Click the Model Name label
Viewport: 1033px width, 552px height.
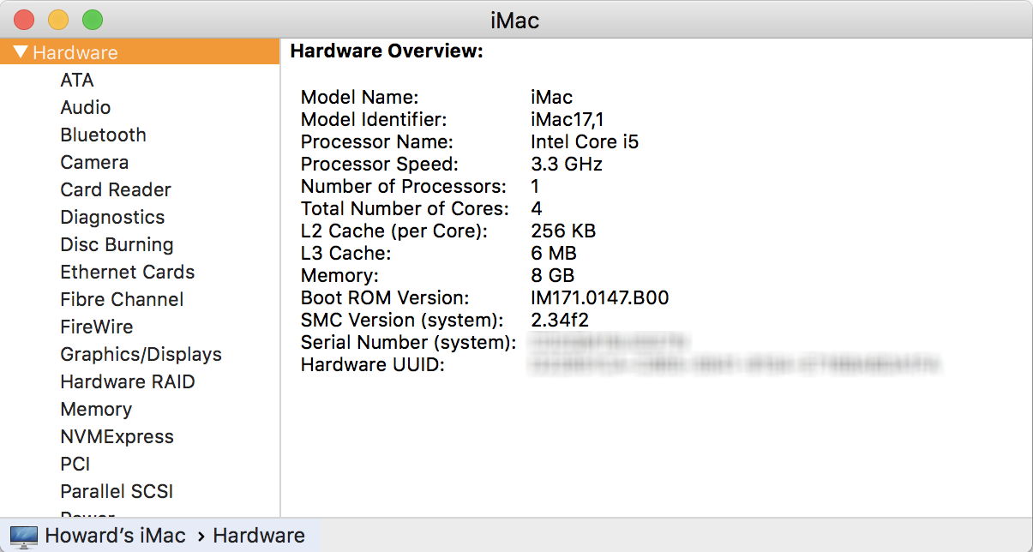click(x=360, y=97)
